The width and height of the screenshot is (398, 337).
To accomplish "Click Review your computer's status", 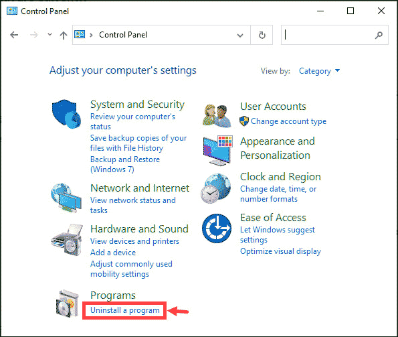I will click(x=132, y=121).
